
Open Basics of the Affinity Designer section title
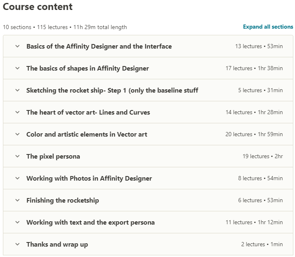click(99, 47)
